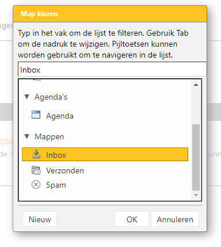The image size is (221, 247).
Task: Click the filter text field containing Inbox
Action: (112, 70)
